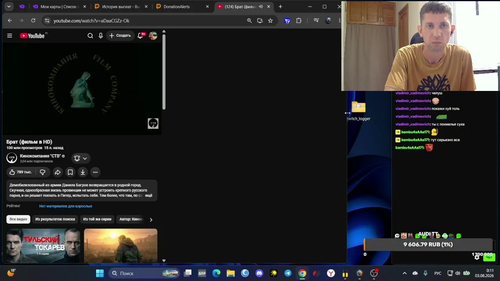
Task: Go forward in the Chrome browser
Action: pyautogui.click(x=21, y=21)
